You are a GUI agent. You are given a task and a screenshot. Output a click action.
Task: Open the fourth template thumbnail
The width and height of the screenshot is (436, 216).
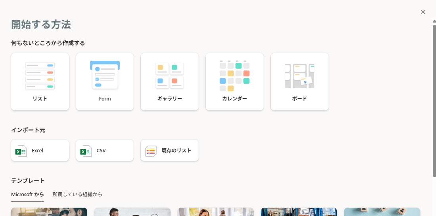[298, 212]
